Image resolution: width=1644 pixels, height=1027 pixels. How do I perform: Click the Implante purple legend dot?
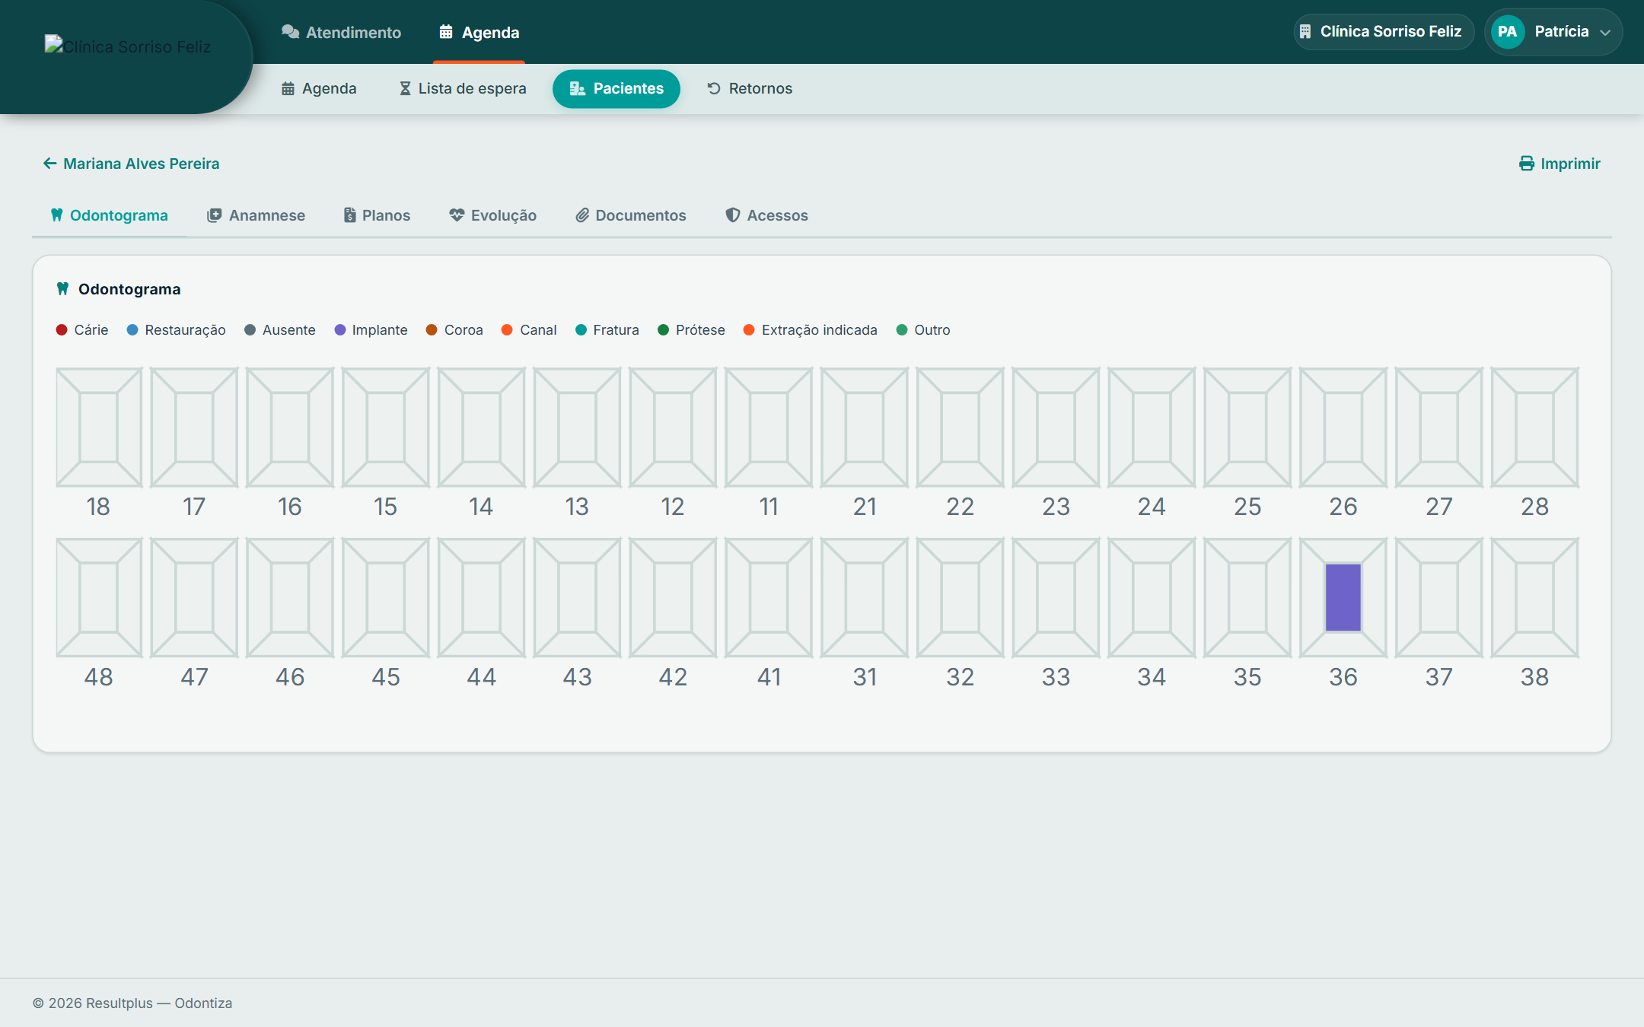[x=340, y=329]
